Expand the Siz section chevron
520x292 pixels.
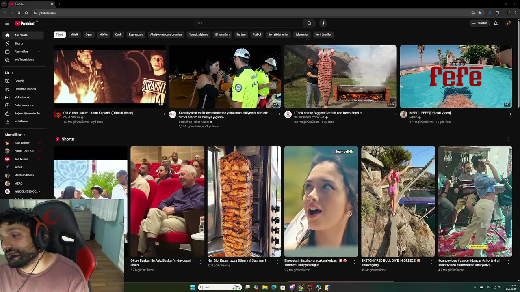13,73
